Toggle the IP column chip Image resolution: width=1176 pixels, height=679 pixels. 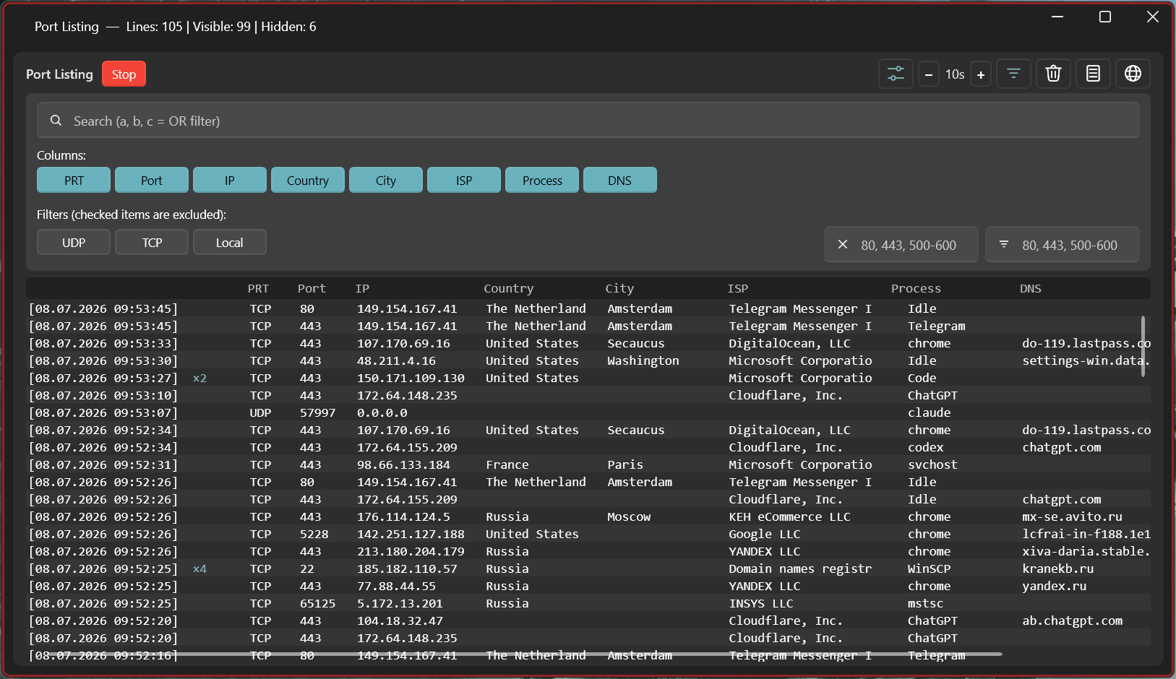click(230, 180)
